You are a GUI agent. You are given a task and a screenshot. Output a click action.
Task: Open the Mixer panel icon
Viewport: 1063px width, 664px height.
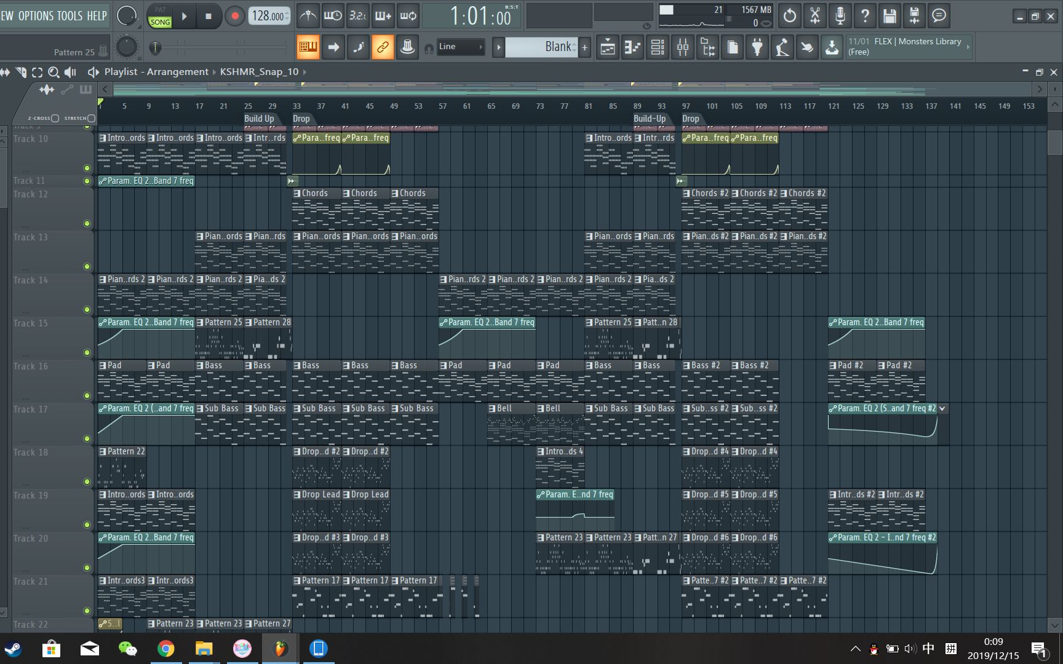pyautogui.click(x=682, y=47)
